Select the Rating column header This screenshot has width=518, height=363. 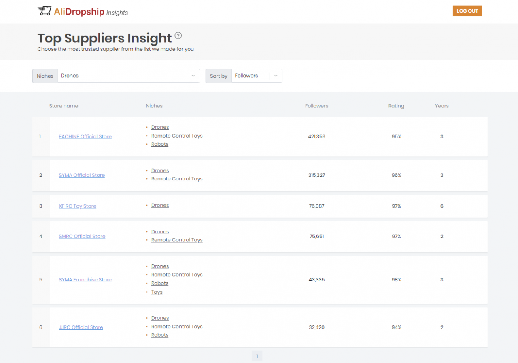point(396,106)
